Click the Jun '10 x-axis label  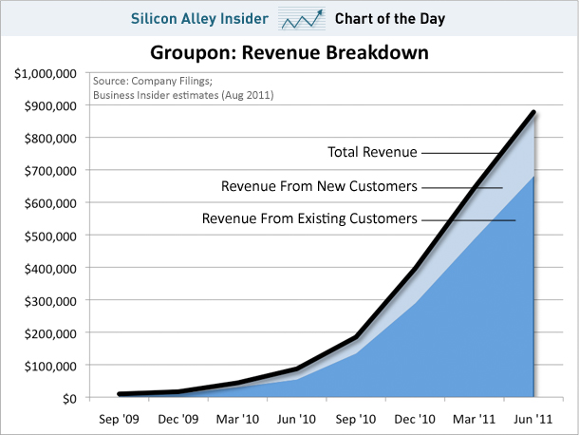(x=296, y=419)
